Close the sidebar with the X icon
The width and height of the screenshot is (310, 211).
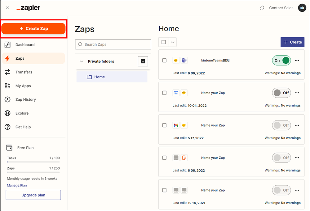tap(7, 8)
